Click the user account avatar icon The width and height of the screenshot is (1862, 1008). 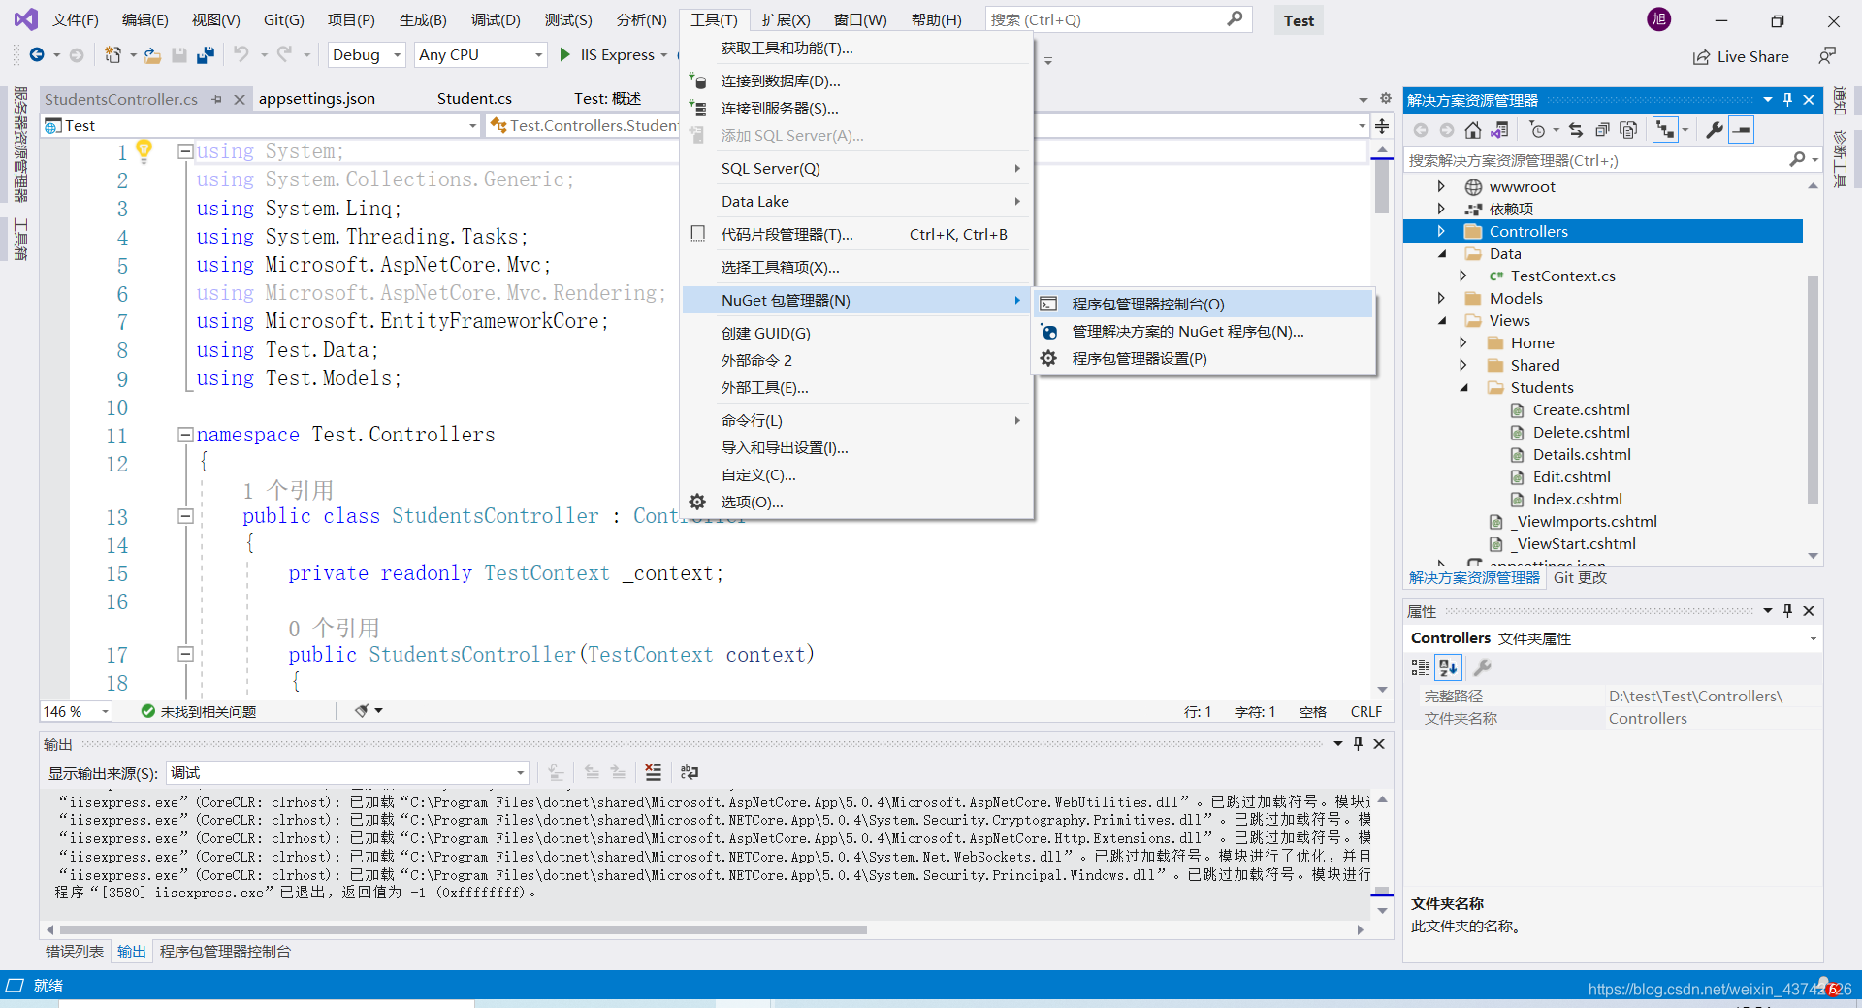coord(1659,19)
